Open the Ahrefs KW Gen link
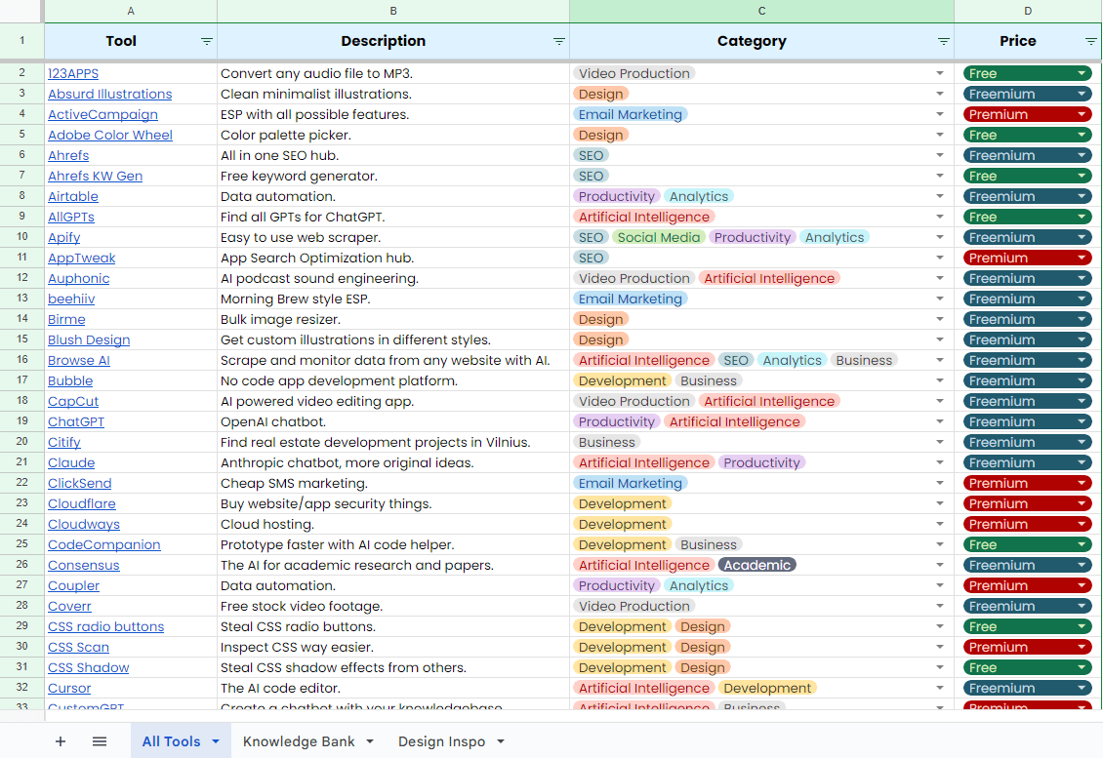The height and width of the screenshot is (758, 1103). (95, 176)
